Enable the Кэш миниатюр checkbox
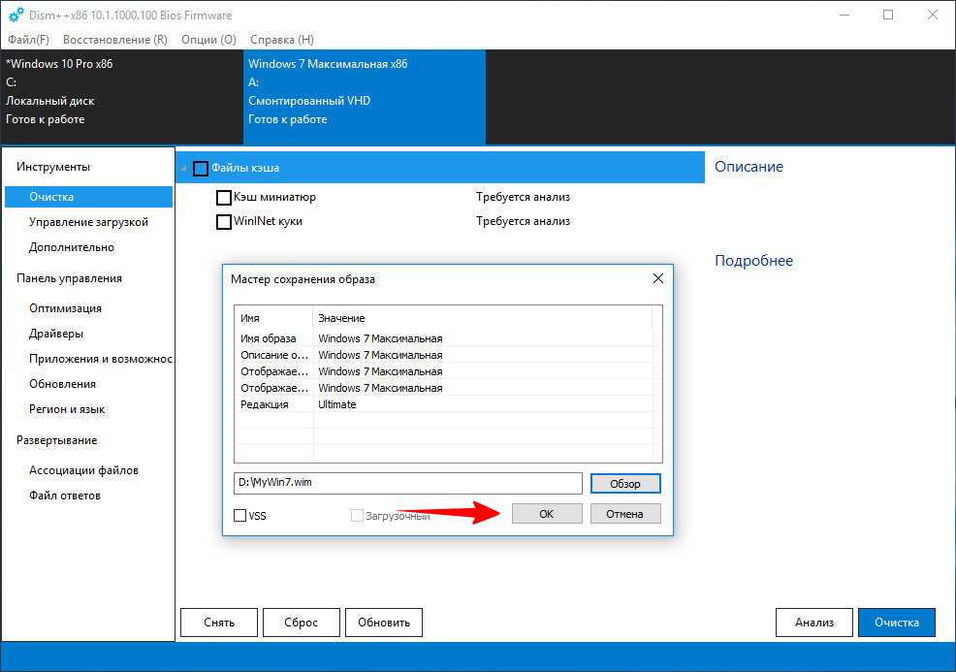This screenshot has height=672, width=956. click(x=224, y=198)
